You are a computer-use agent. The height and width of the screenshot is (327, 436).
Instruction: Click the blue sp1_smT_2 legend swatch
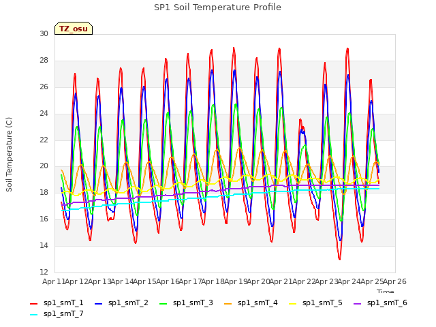[98, 304]
